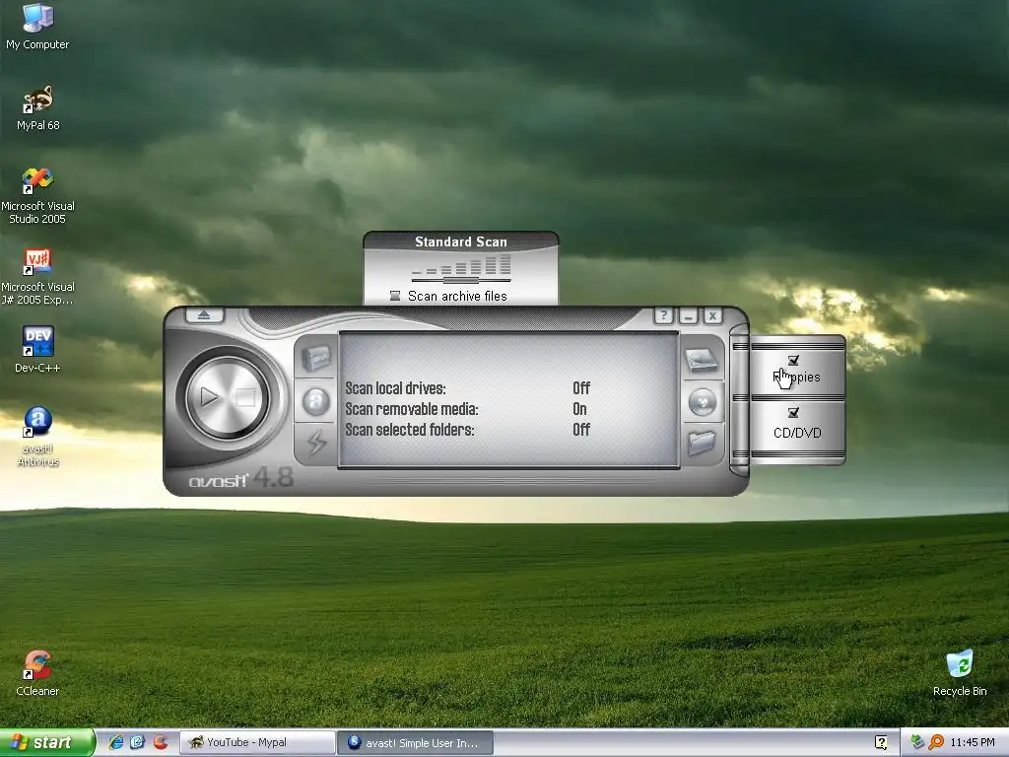Screen dimensions: 1009x757
Task: Click the avast help question mark button
Action: tap(663, 315)
